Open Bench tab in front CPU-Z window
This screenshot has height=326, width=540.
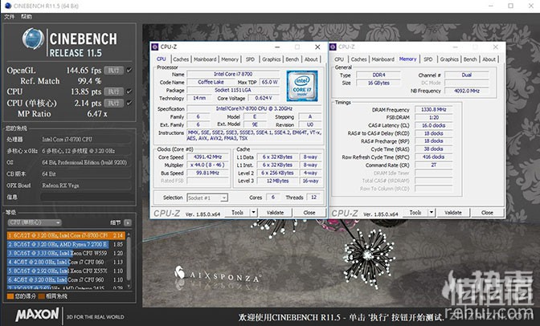coord(292,59)
